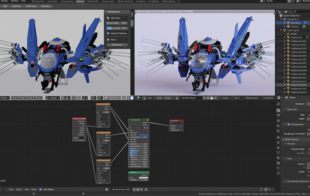Click the Model armature icon in outliner
This screenshot has width=310, height=196.
(288, 34)
